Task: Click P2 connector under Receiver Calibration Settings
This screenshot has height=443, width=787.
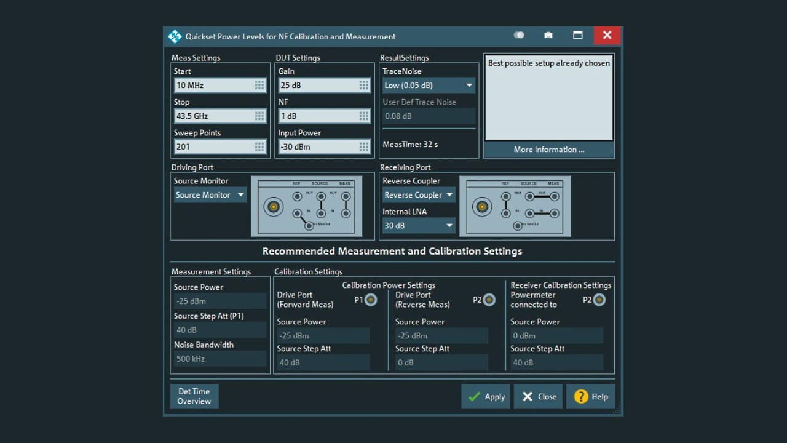Action: [599, 300]
